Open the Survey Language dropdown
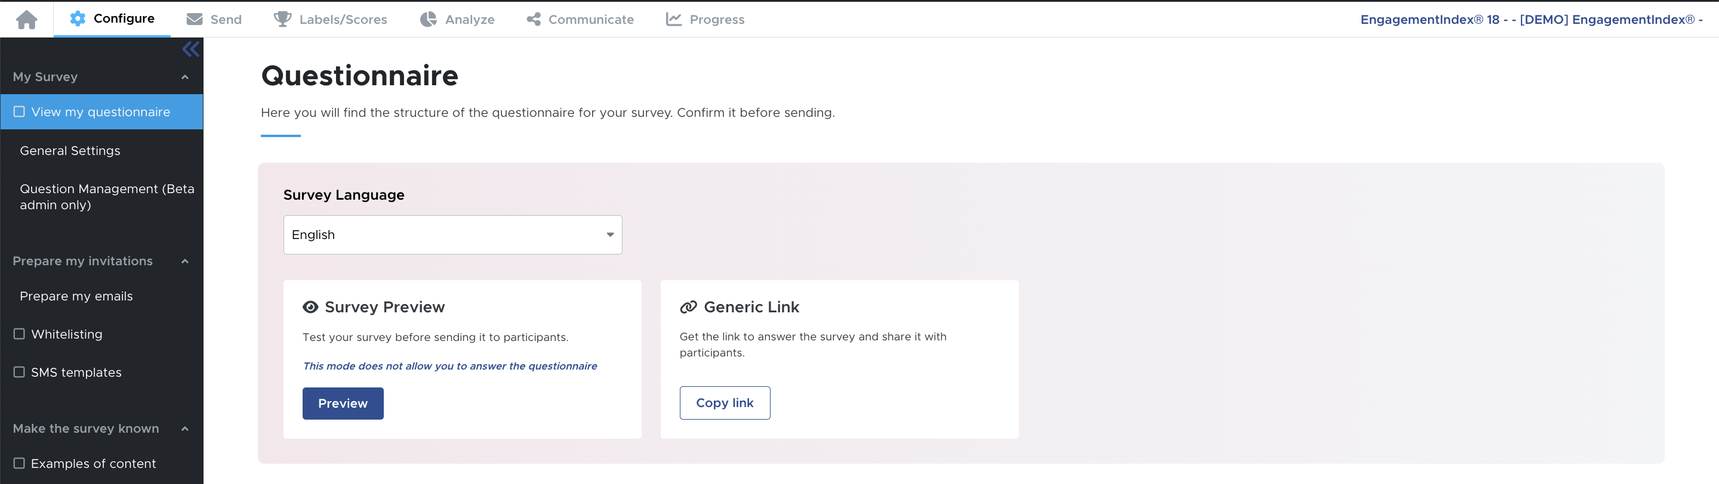Image resolution: width=1719 pixels, height=484 pixels. [x=452, y=235]
